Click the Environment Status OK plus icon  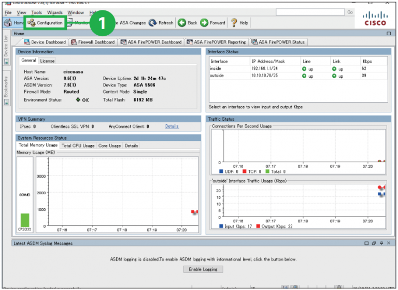point(78,100)
